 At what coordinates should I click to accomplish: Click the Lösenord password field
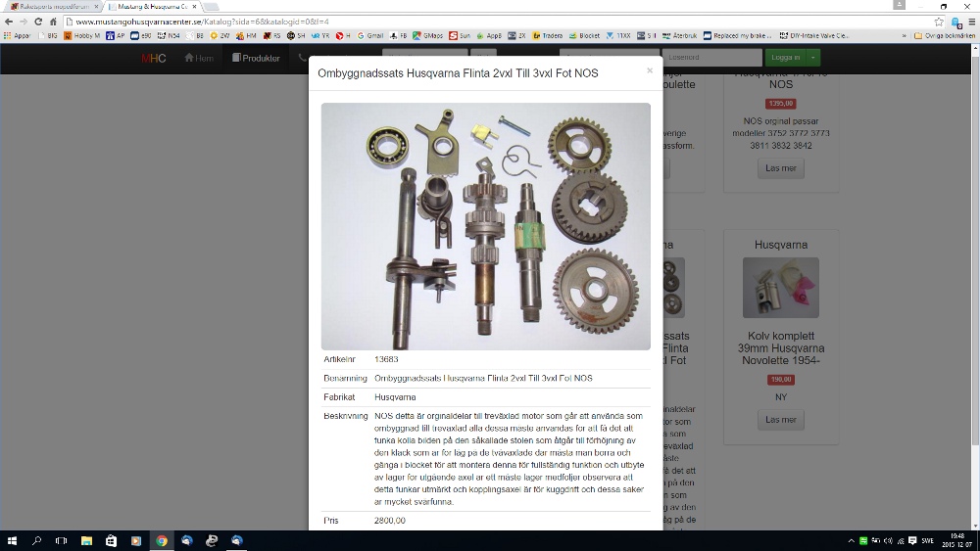pyautogui.click(x=711, y=58)
